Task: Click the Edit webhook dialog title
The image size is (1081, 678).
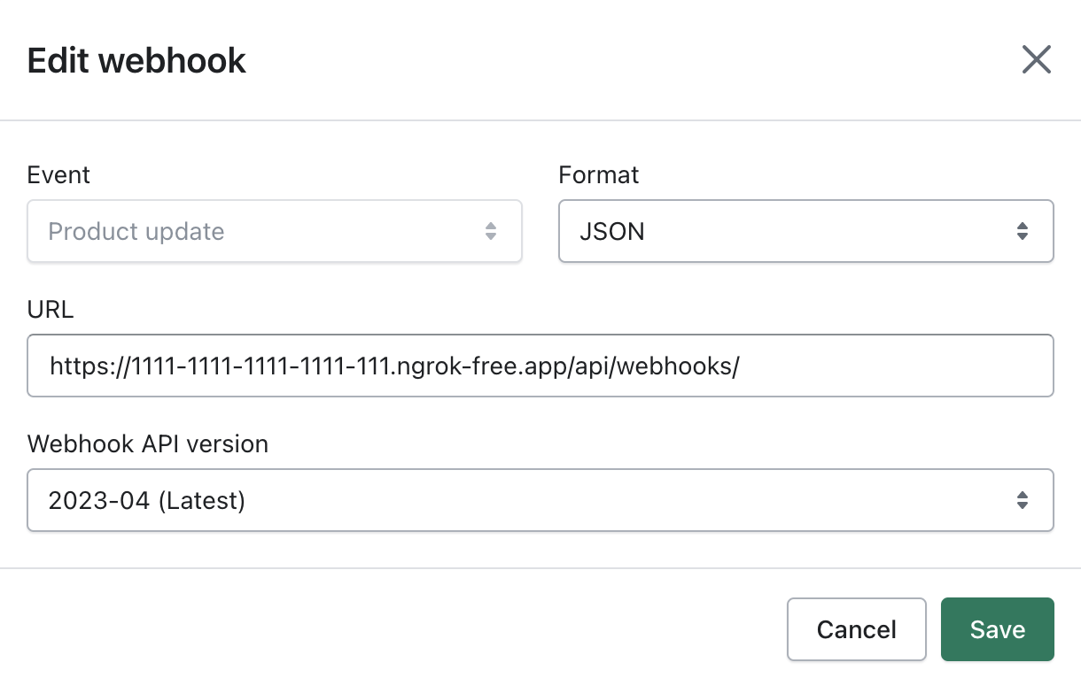Action: (x=136, y=59)
